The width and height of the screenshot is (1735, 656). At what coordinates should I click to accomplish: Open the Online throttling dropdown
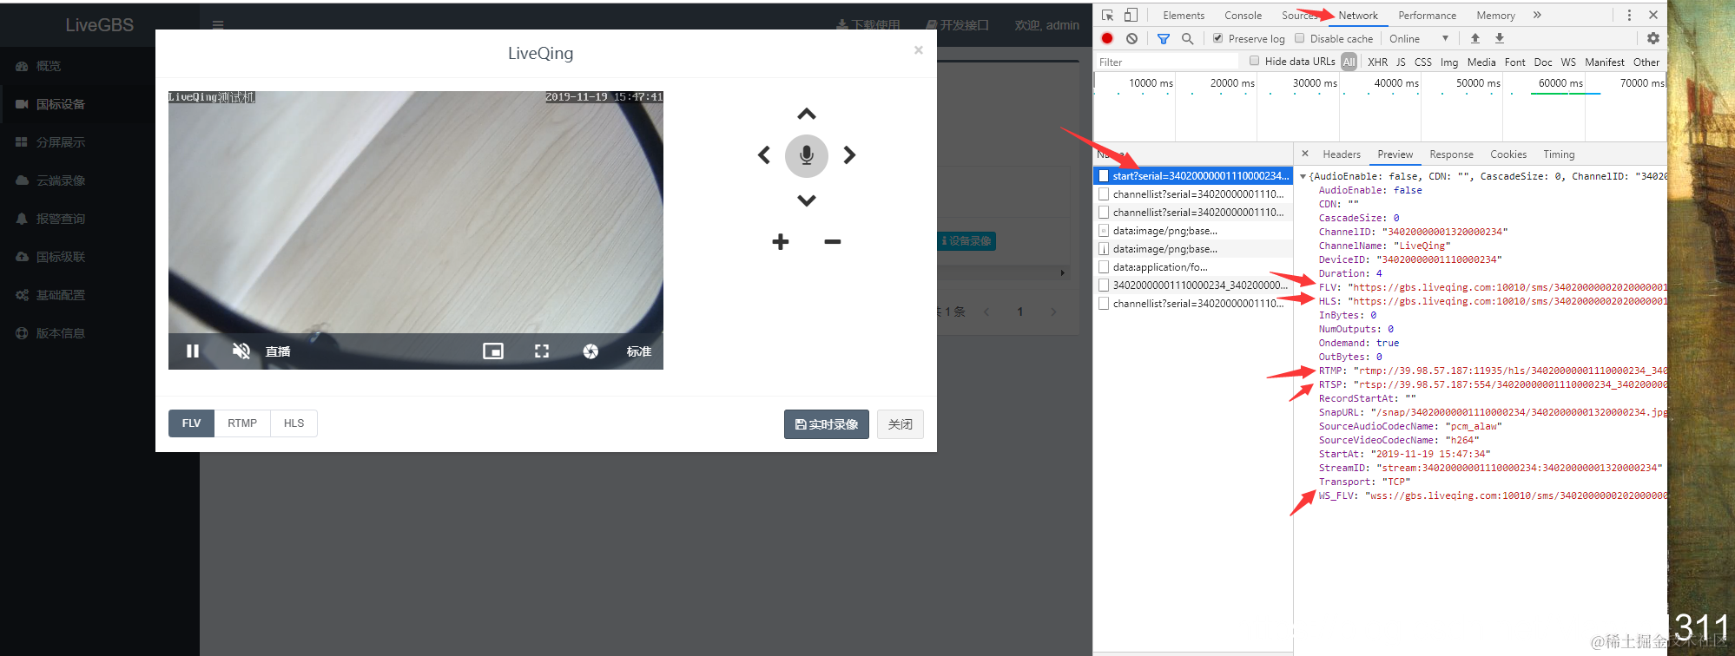click(1419, 38)
